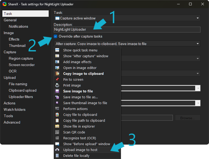Uncheck Override after capture tasks checkbox
Screen dimensions: 209x159
(56, 36)
